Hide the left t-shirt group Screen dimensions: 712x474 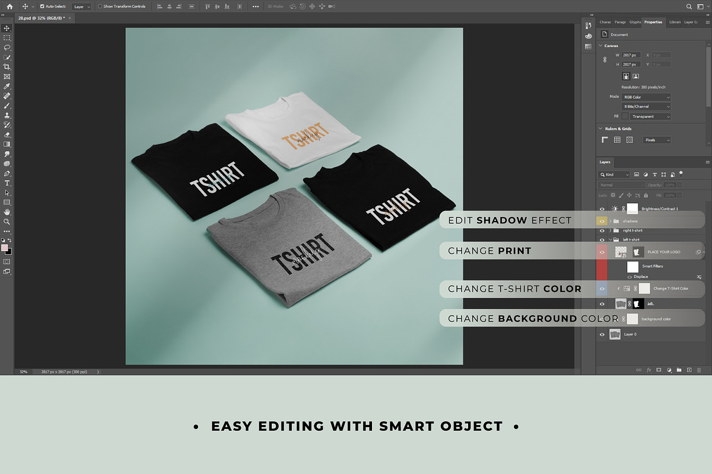[602, 239]
